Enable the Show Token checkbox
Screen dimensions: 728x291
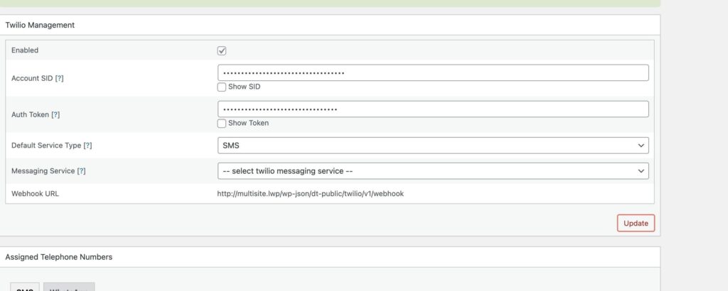pos(222,123)
